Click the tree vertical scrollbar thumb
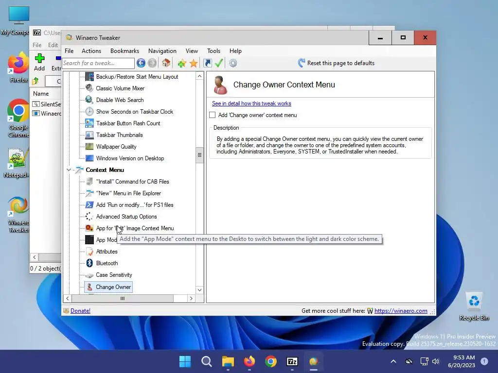The image size is (498, 373). tap(199, 155)
